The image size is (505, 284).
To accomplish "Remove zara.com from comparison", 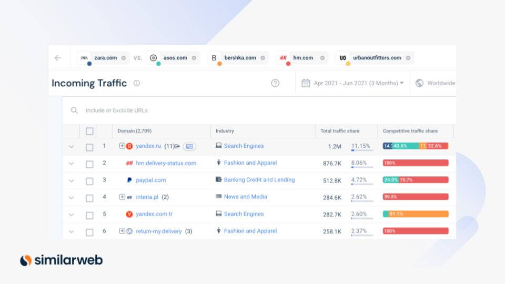I will click(124, 58).
